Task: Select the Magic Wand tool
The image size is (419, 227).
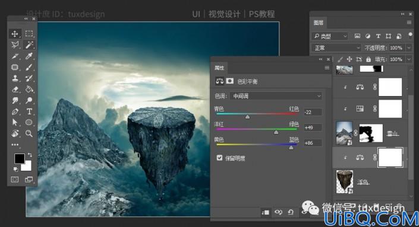Action: coord(29,44)
